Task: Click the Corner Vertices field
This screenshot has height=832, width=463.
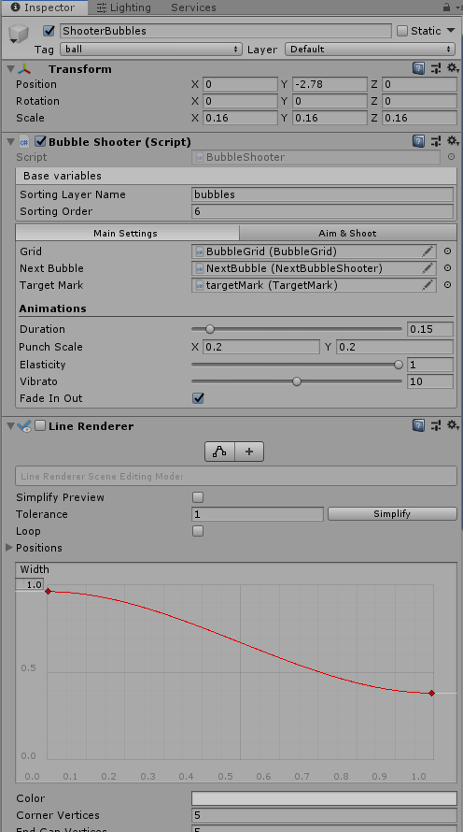Action: [x=324, y=815]
